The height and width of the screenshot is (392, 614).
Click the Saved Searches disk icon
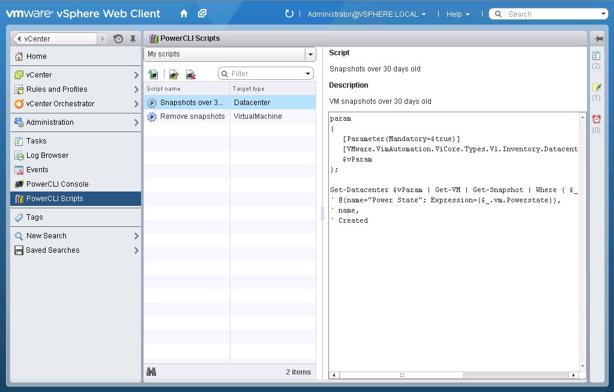19,250
